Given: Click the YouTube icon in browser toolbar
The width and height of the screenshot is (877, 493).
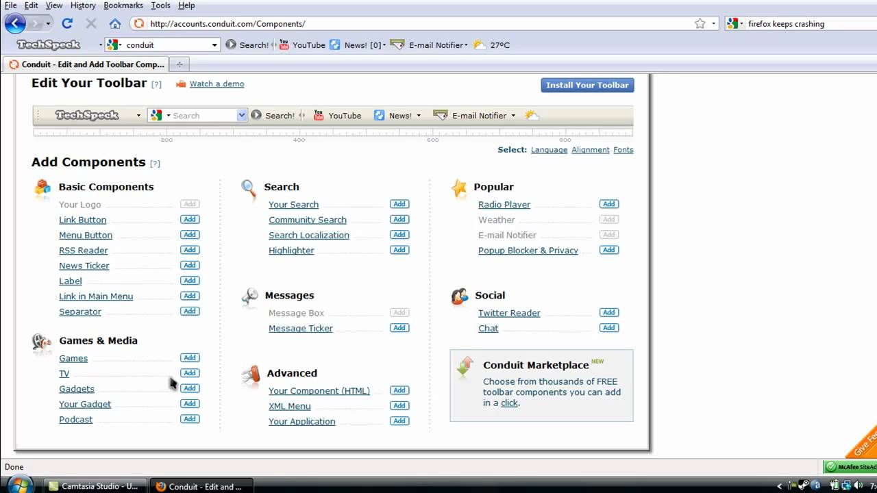Looking at the screenshot, I should (284, 45).
